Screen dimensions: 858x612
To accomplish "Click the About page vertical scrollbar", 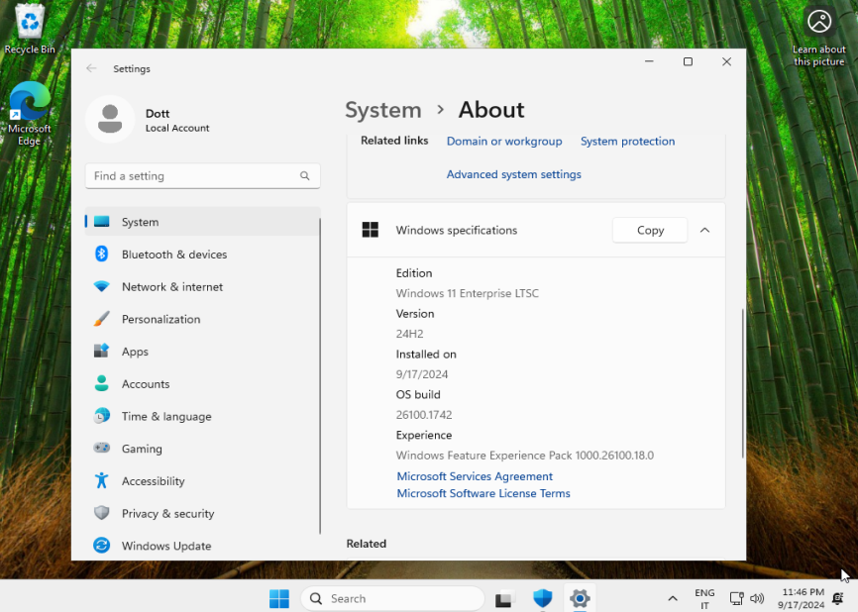I will (x=742, y=383).
